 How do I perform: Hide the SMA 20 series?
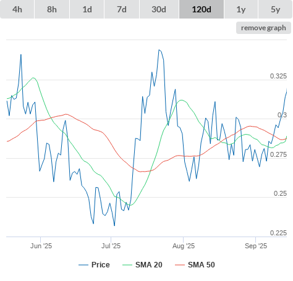click(x=142, y=265)
